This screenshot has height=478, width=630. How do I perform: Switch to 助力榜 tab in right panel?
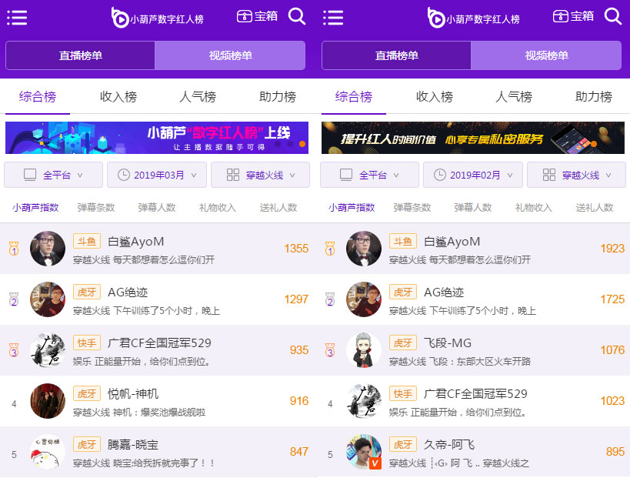[x=594, y=96]
